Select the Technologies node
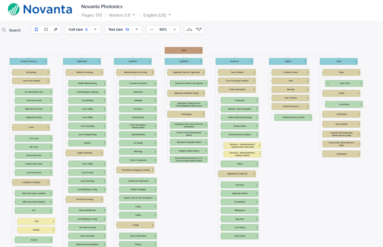383x247 pixels. (186, 114)
